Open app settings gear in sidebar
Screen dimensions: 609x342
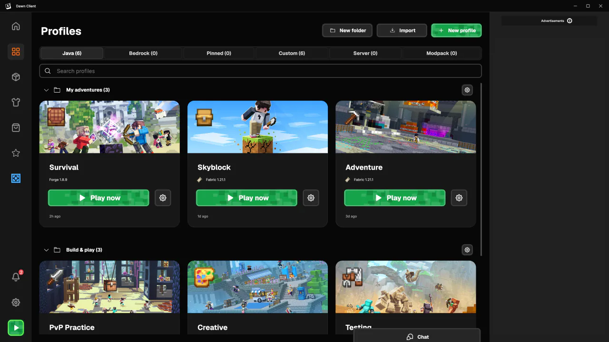tap(16, 303)
